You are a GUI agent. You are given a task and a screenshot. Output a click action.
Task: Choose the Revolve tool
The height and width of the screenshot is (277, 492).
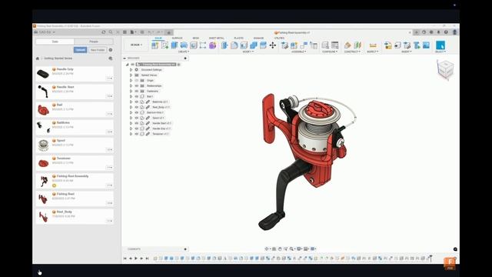pyautogui.click(x=184, y=45)
